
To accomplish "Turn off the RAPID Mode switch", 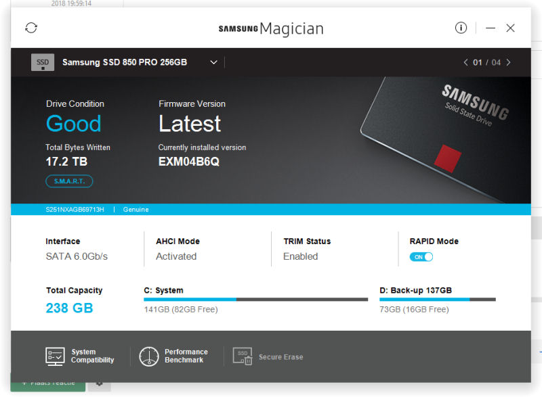I will pos(421,257).
